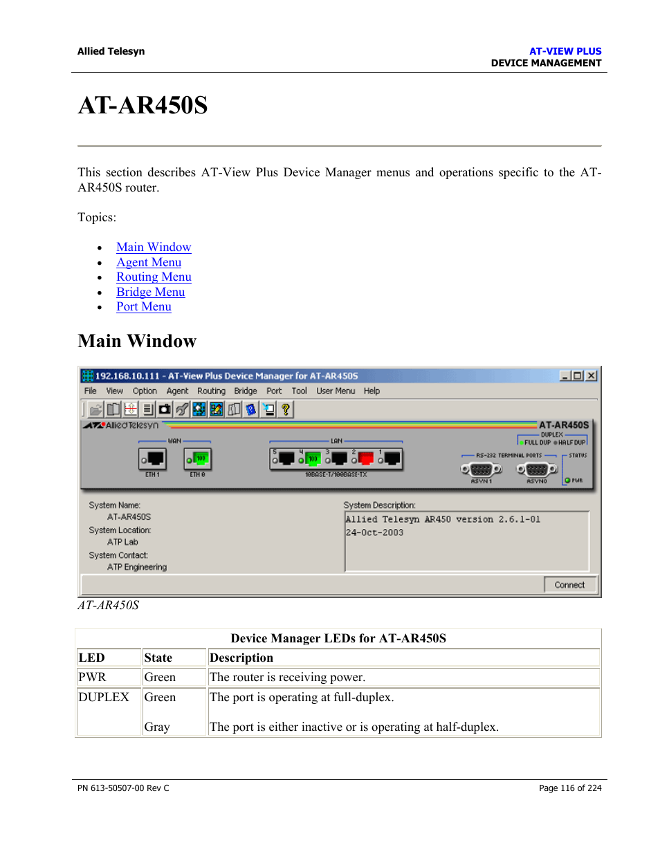Follow the Port Menu topic link
Image resolution: width=660 pixels, height=854 pixels.
[144, 306]
